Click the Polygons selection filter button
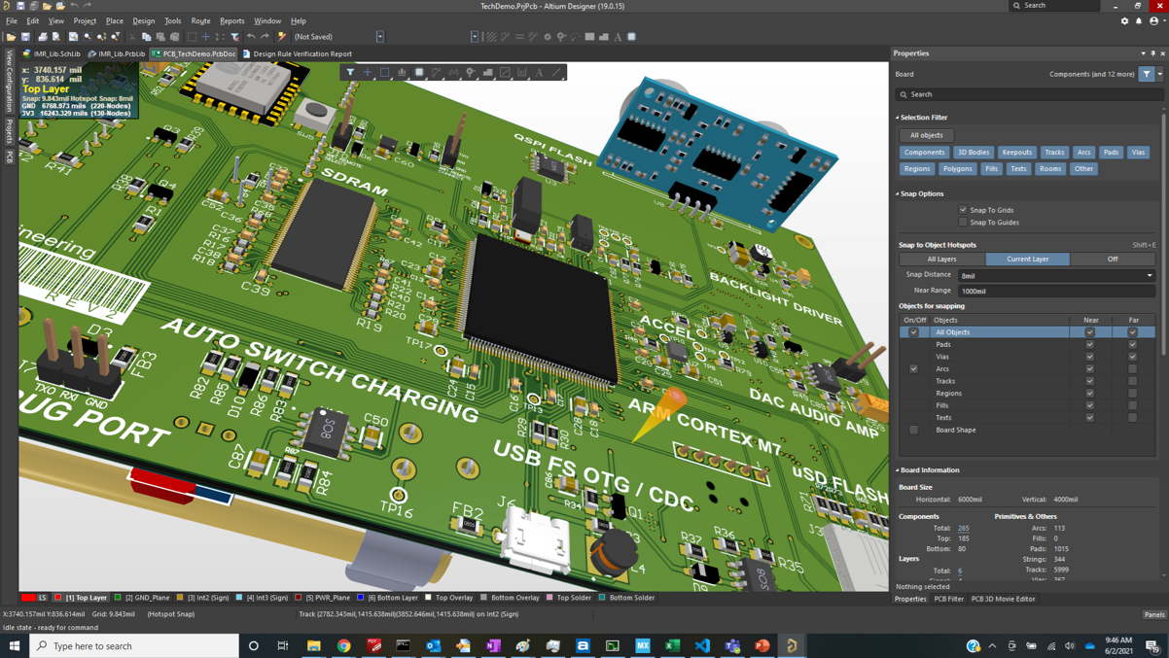 (x=957, y=168)
